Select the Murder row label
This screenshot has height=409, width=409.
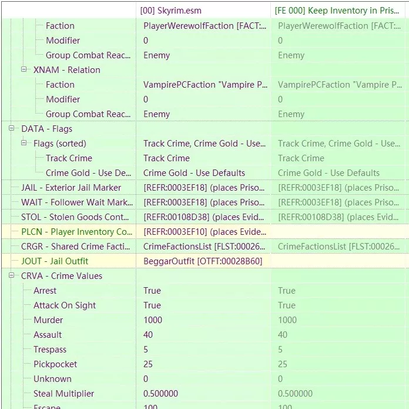48,320
